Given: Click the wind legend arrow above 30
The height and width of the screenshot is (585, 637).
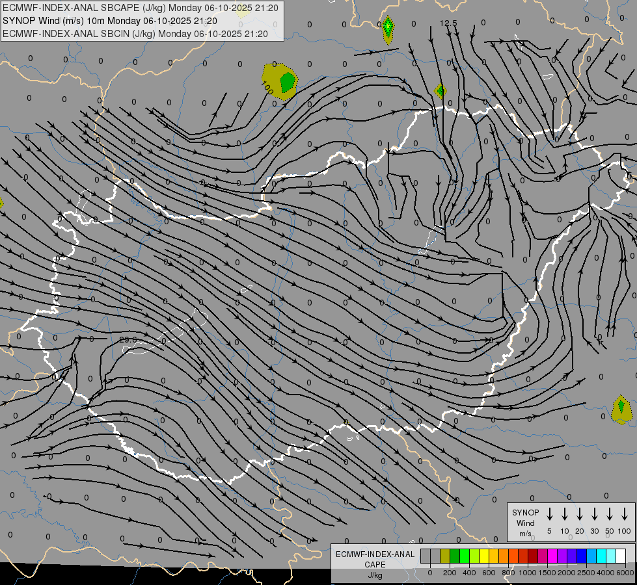Looking at the screenshot, I should 594,514.
